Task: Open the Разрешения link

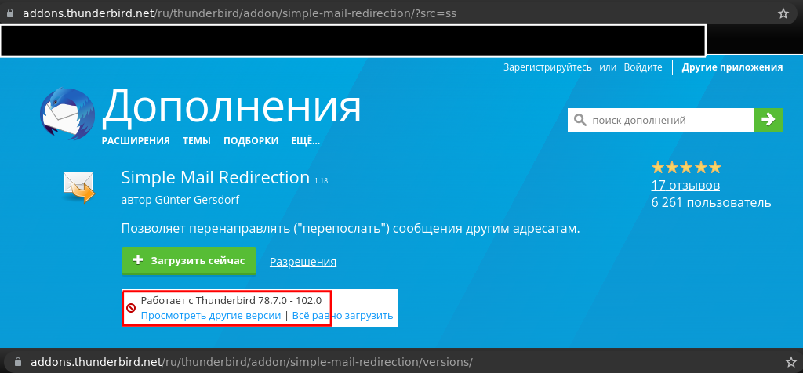Action: [x=303, y=262]
